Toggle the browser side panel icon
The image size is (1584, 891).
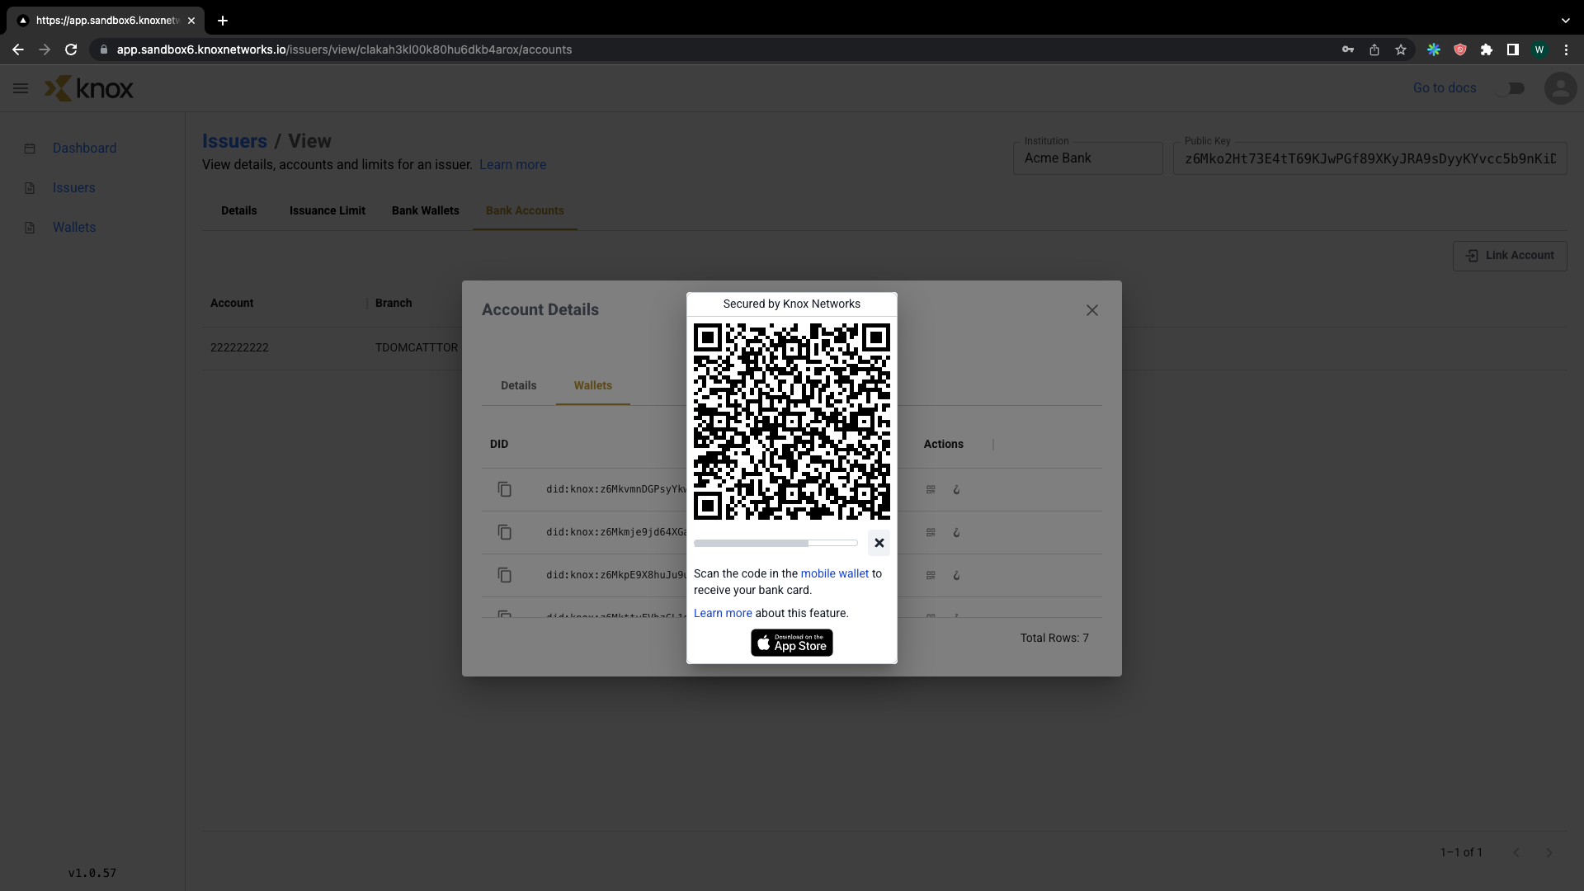pyautogui.click(x=1513, y=49)
